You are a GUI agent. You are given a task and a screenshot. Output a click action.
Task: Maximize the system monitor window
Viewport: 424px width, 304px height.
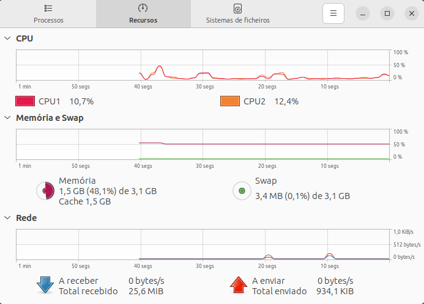[x=387, y=13]
